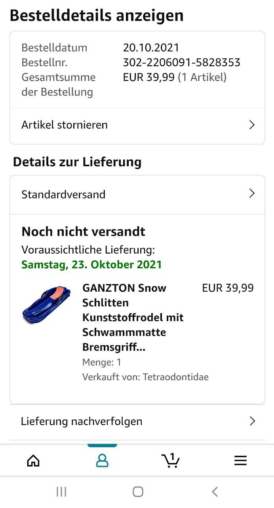Click the blue sled product thumbnail
Image resolution: width=274 pixels, height=508 pixels.
click(46, 304)
